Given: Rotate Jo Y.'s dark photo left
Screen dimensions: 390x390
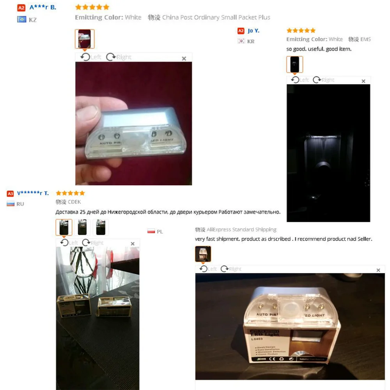Looking at the screenshot, I should pyautogui.click(x=300, y=80).
